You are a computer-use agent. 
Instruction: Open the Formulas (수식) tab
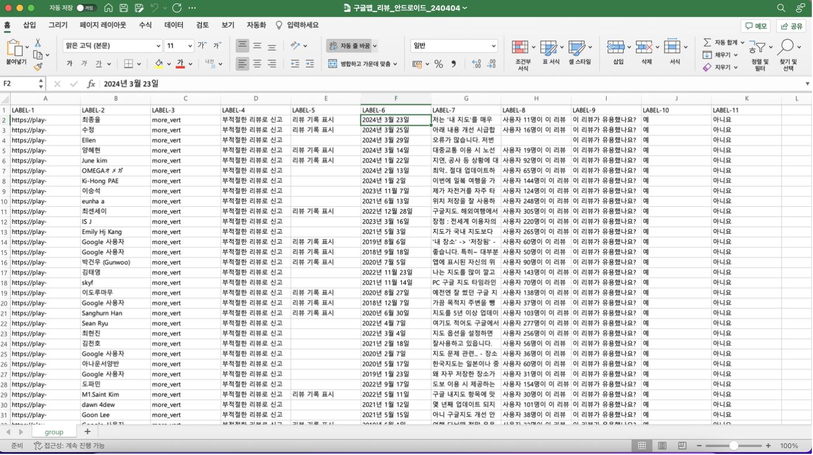[x=145, y=25]
